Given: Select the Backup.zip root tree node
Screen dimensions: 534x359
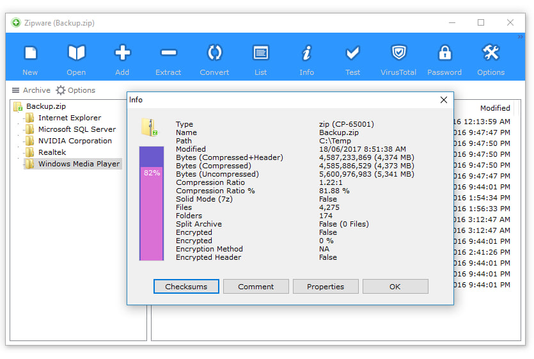Looking at the screenshot, I should (x=40, y=106).
